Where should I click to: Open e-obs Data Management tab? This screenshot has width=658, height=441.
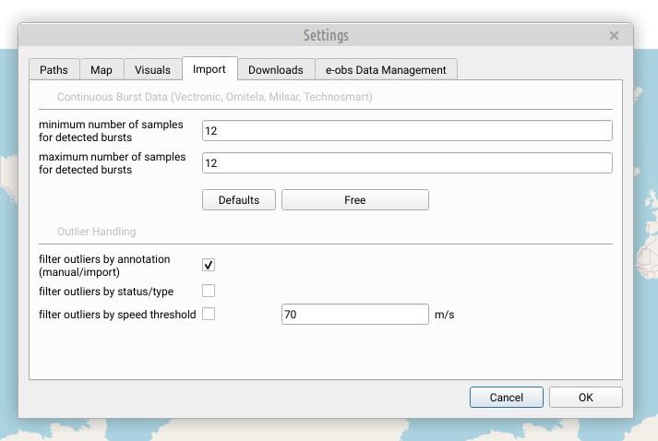click(x=386, y=69)
